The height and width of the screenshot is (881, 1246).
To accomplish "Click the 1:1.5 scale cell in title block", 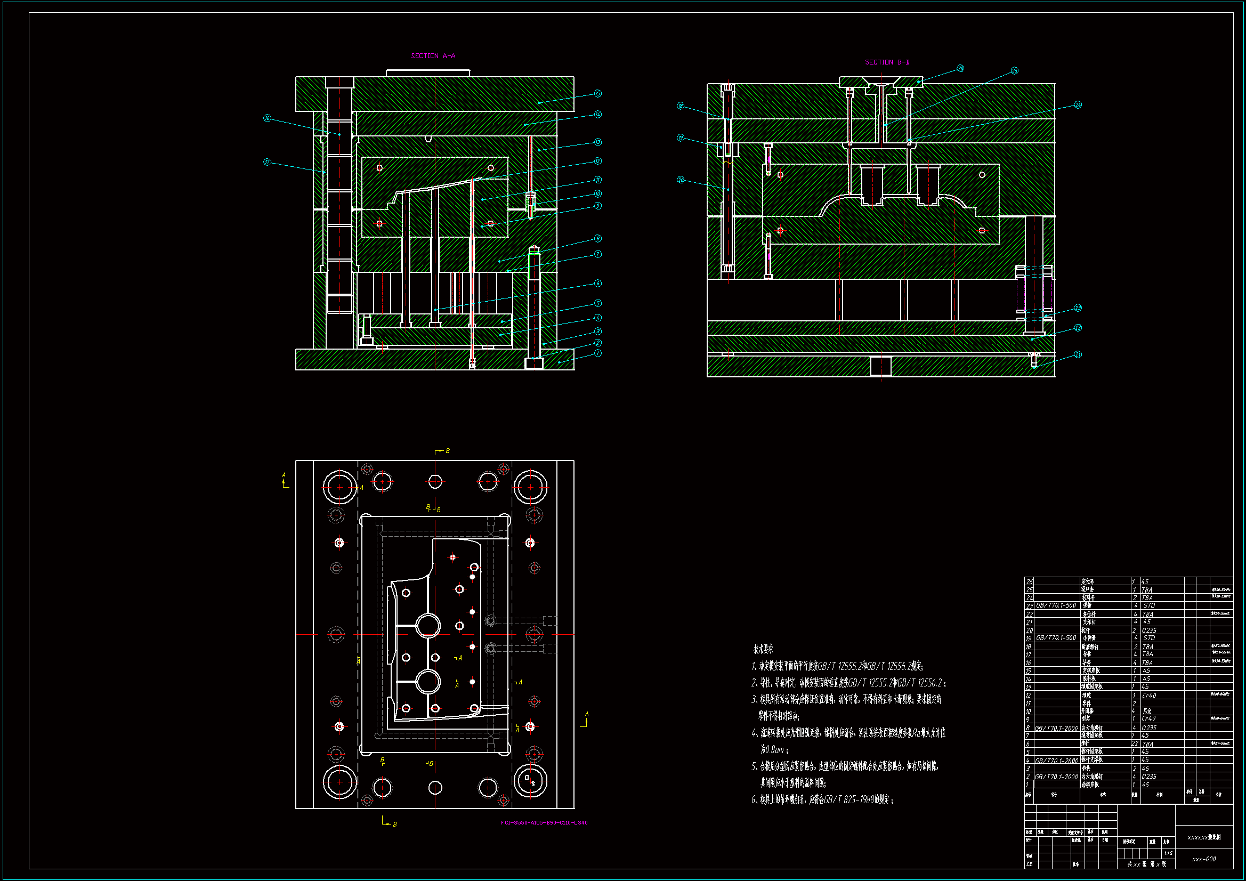I will [x=1168, y=853].
